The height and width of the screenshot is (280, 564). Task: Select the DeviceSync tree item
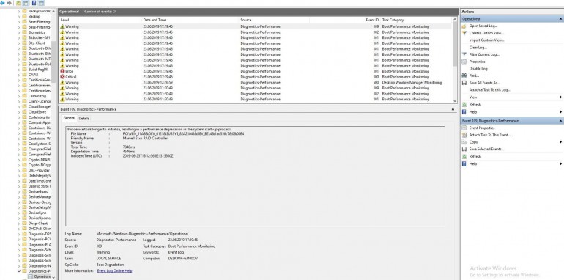(x=37, y=213)
